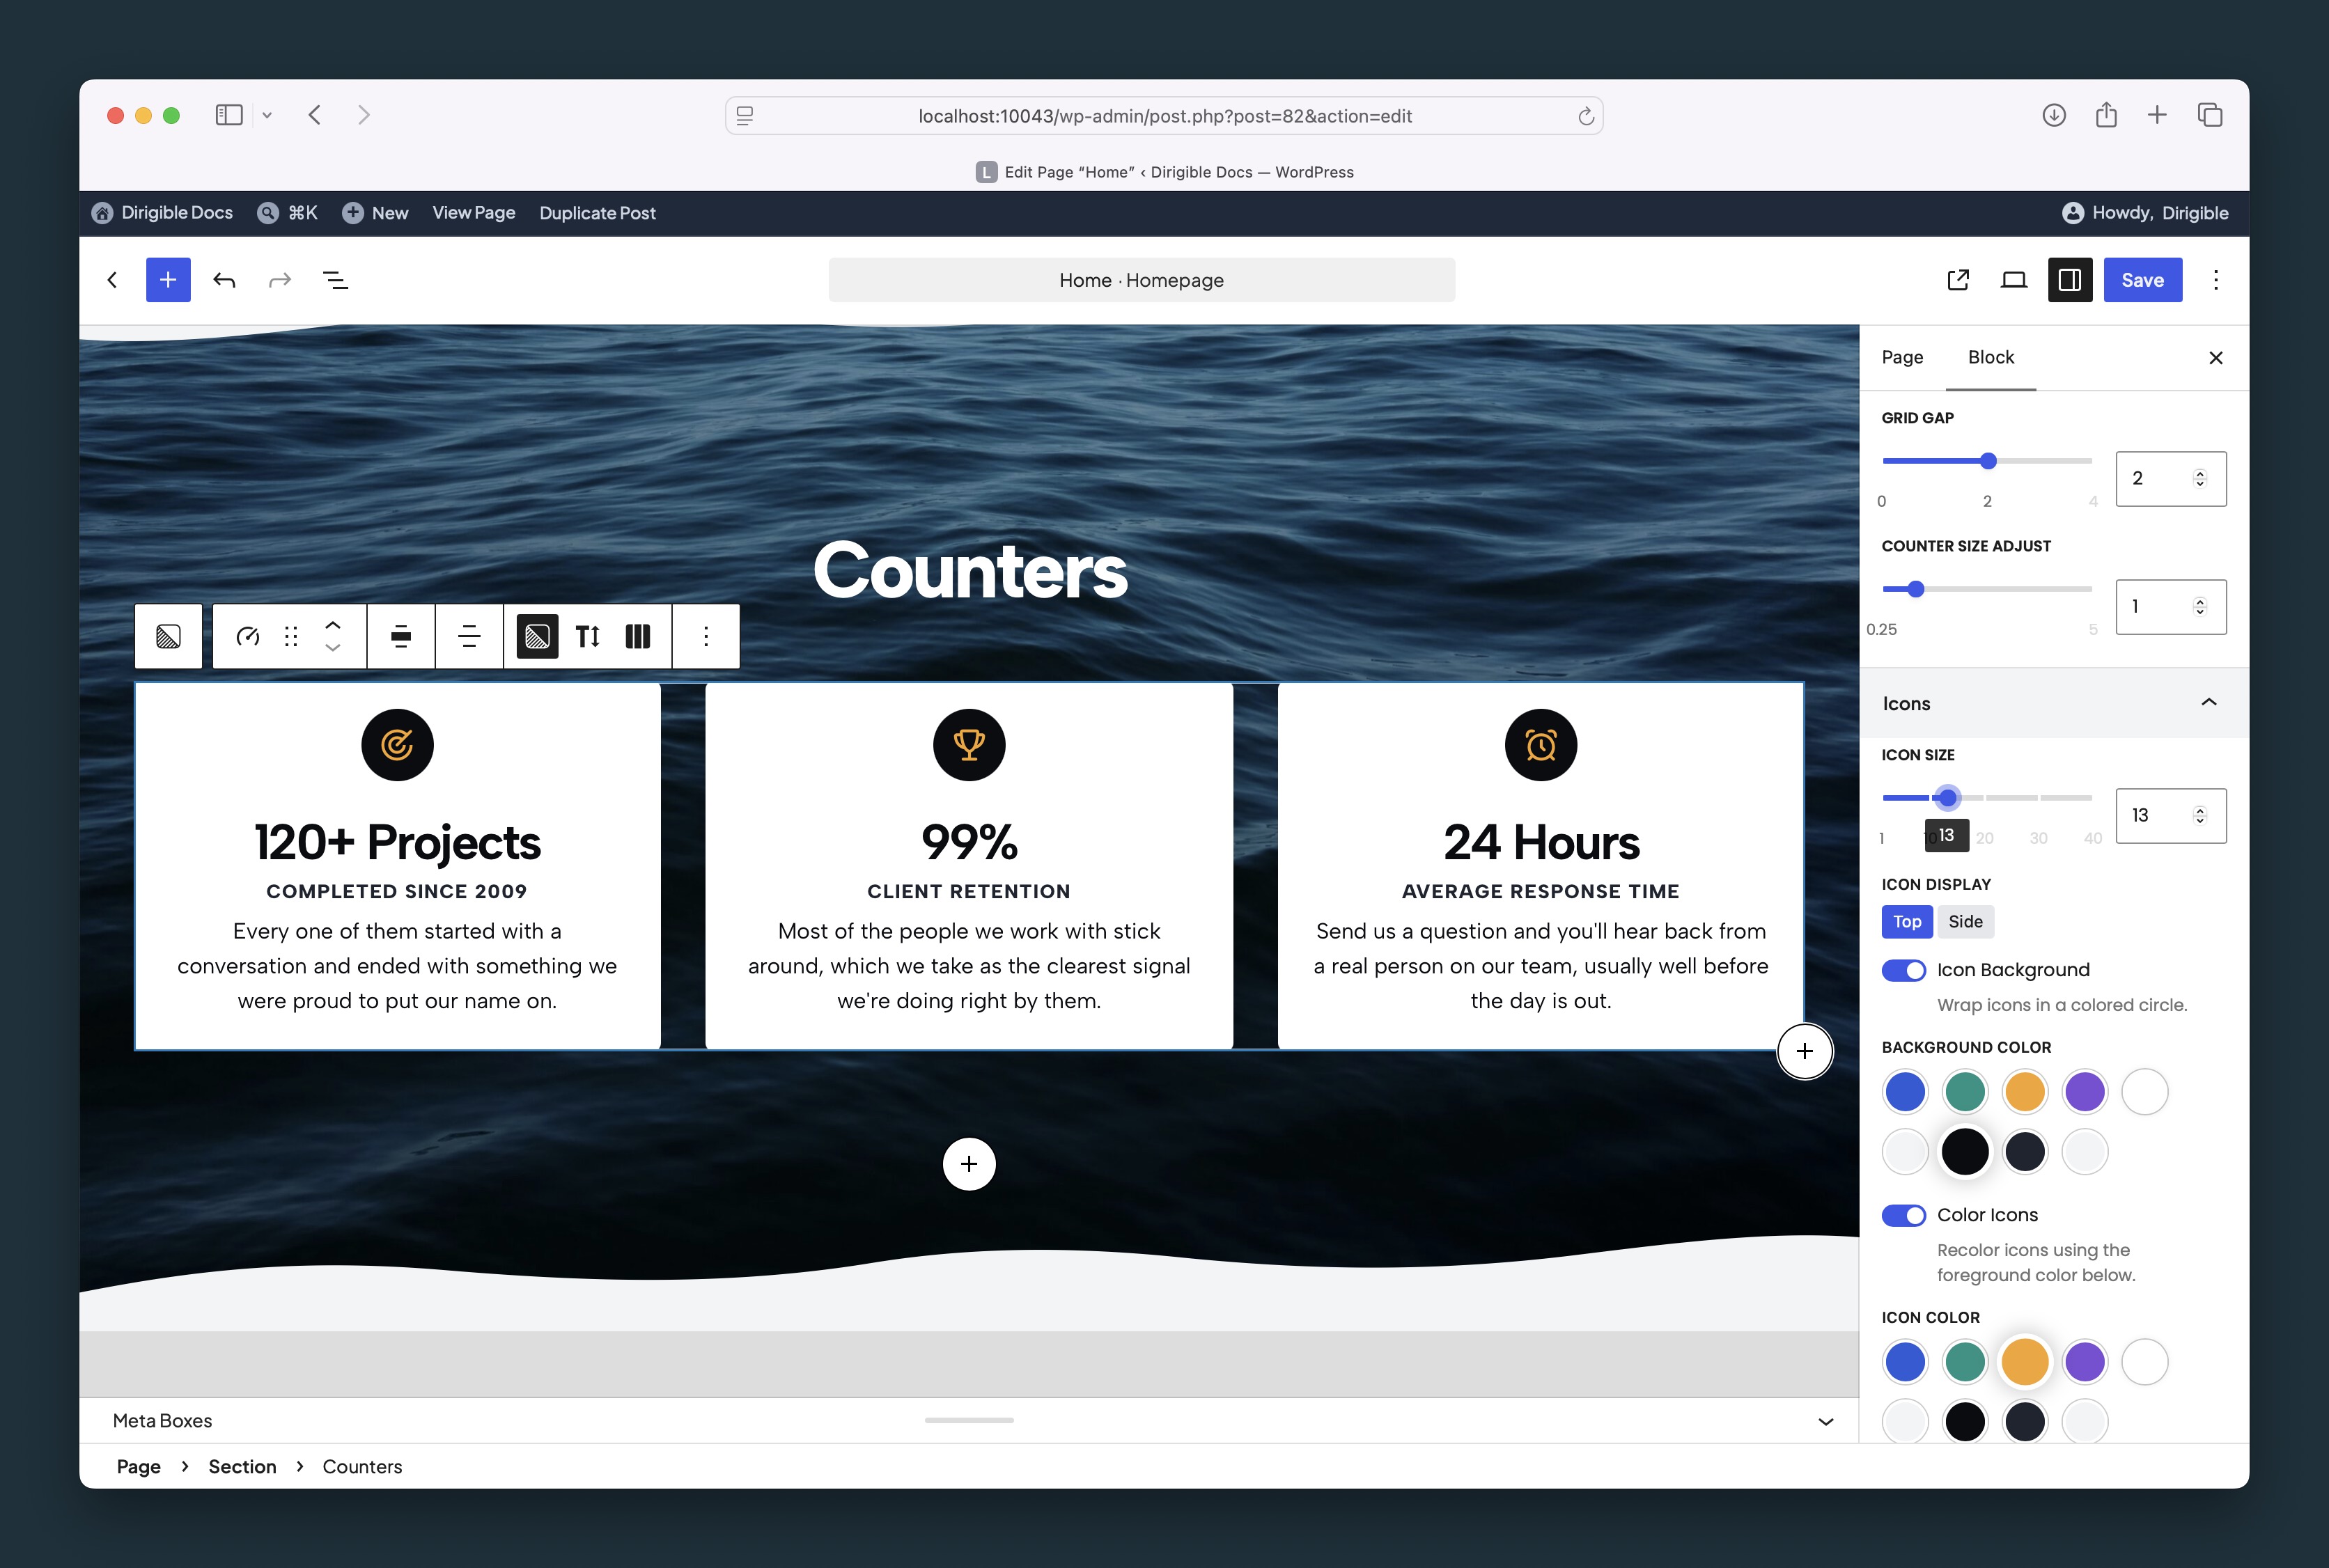
Task: Open the block inserter plus button
Action: pyautogui.click(x=168, y=280)
